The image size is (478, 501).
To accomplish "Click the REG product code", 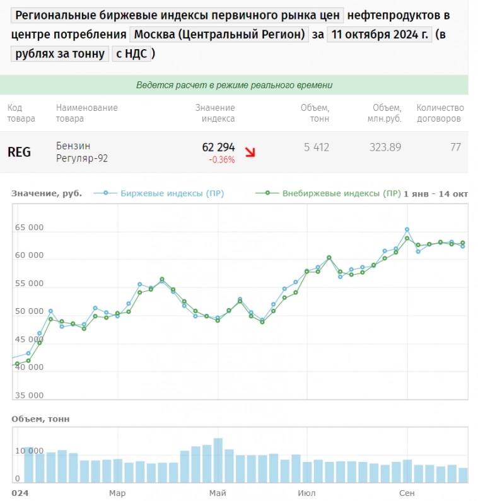I will 19,152.
